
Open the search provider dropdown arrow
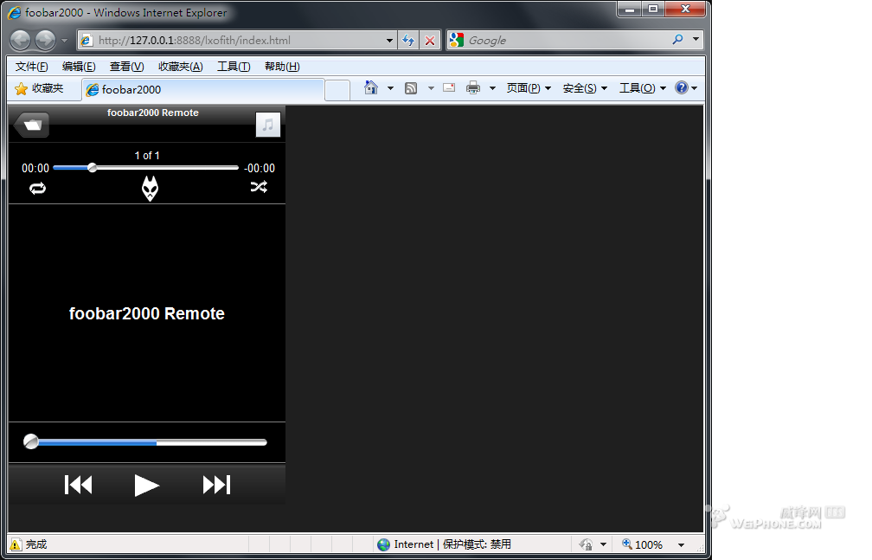[696, 40]
